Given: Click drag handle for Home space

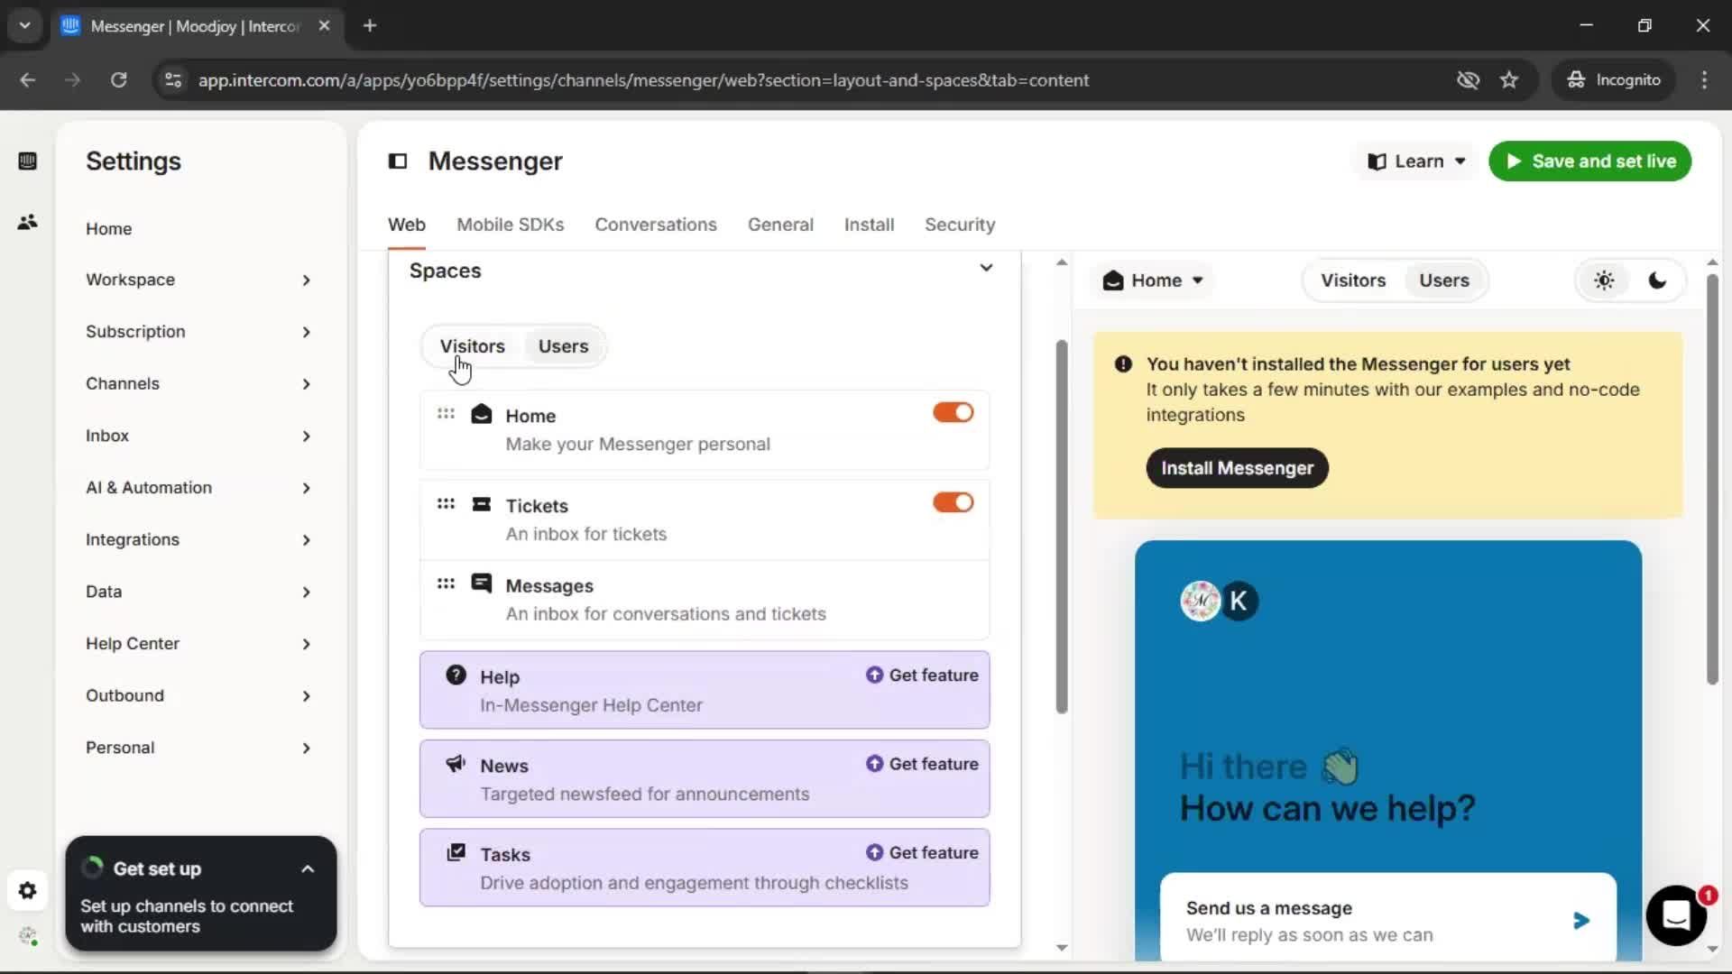Looking at the screenshot, I should point(446,414).
